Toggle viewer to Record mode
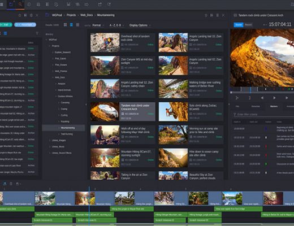This screenshot has height=226, width=294. [x=248, y=25]
